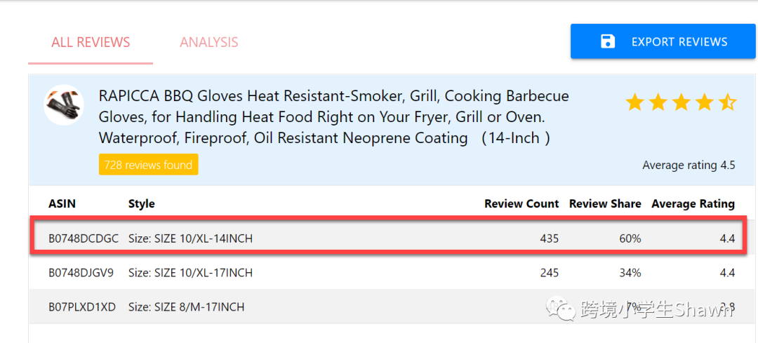Click the Average rating 4.5 text
Screen dimensions: 758x343
(x=689, y=166)
